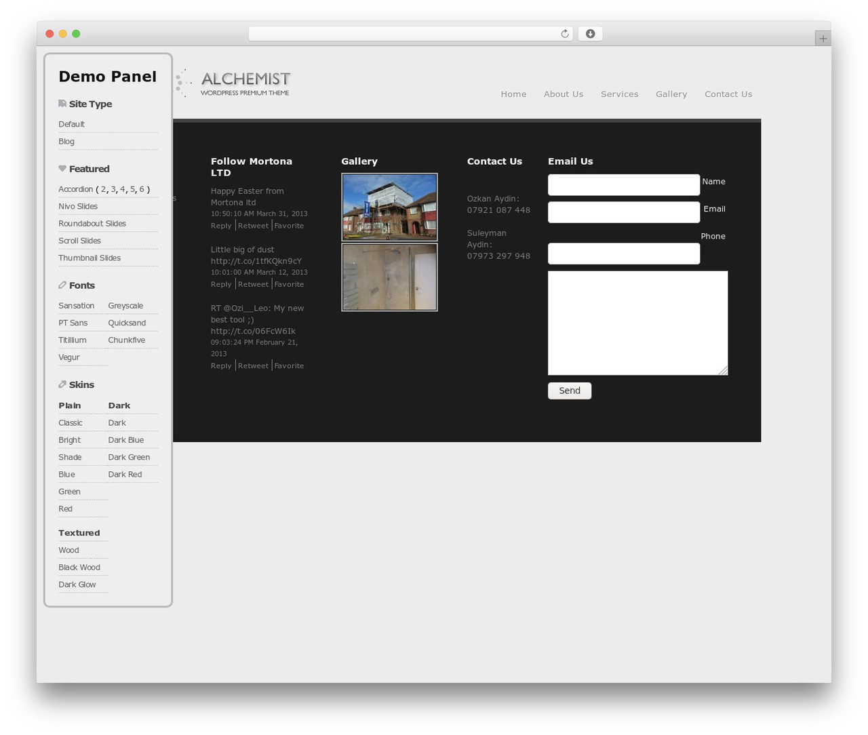The width and height of the screenshot is (868, 735).
Task: Open the Services menu item
Action: [619, 94]
